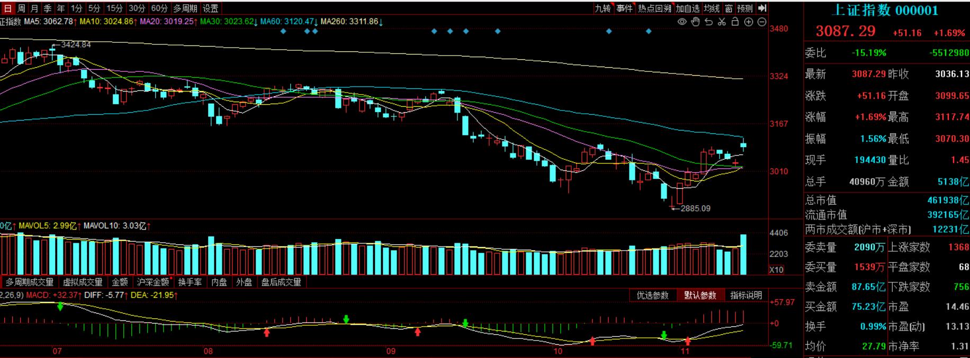This screenshot has height=358, width=970.
Task: Select the 15分 period tab
Action: (114, 8)
